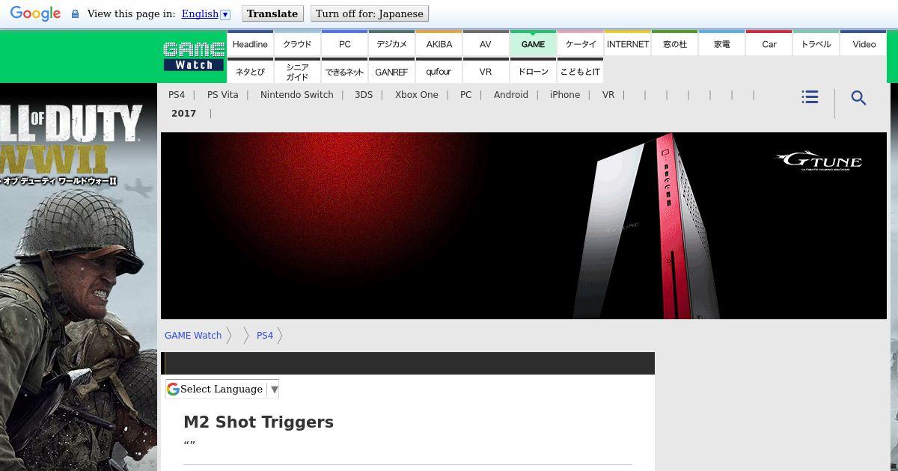This screenshot has height=471, width=898.
Task: Open the ケータイ tab
Action: (x=580, y=43)
